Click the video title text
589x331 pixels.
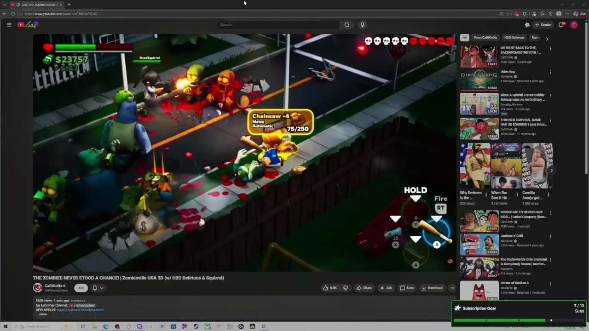128,278
